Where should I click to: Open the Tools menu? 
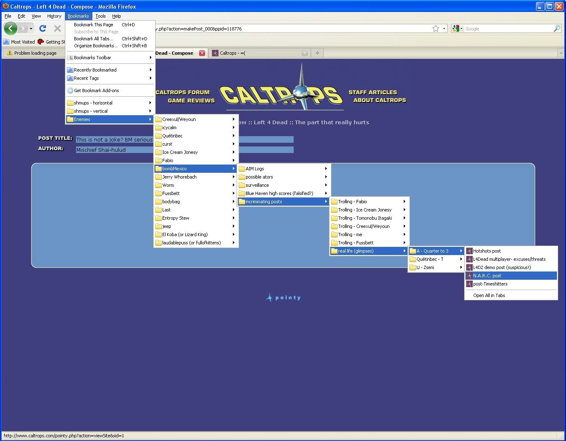[100, 16]
